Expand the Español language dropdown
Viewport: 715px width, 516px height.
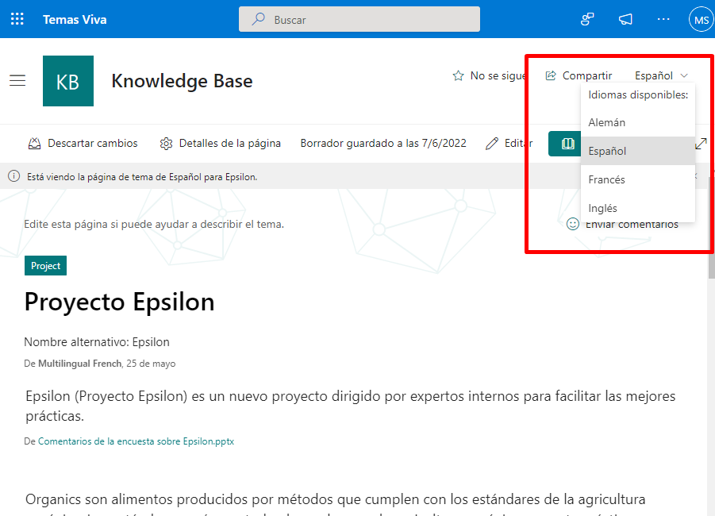661,75
